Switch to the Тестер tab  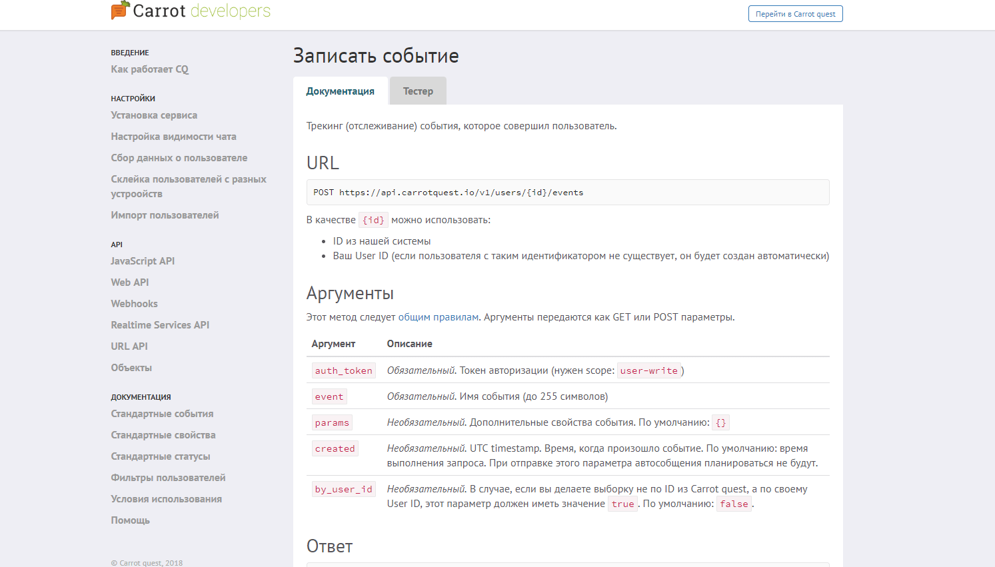[418, 91]
